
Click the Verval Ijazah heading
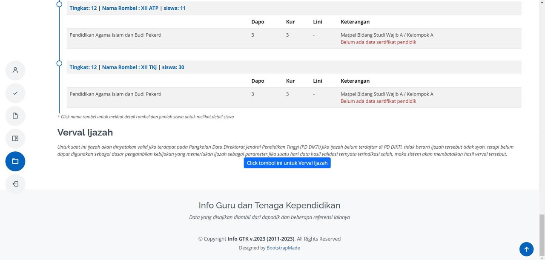(x=85, y=133)
